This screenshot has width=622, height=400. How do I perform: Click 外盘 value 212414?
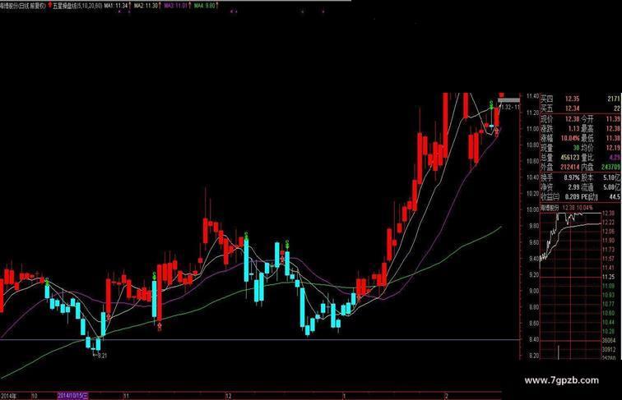point(570,167)
